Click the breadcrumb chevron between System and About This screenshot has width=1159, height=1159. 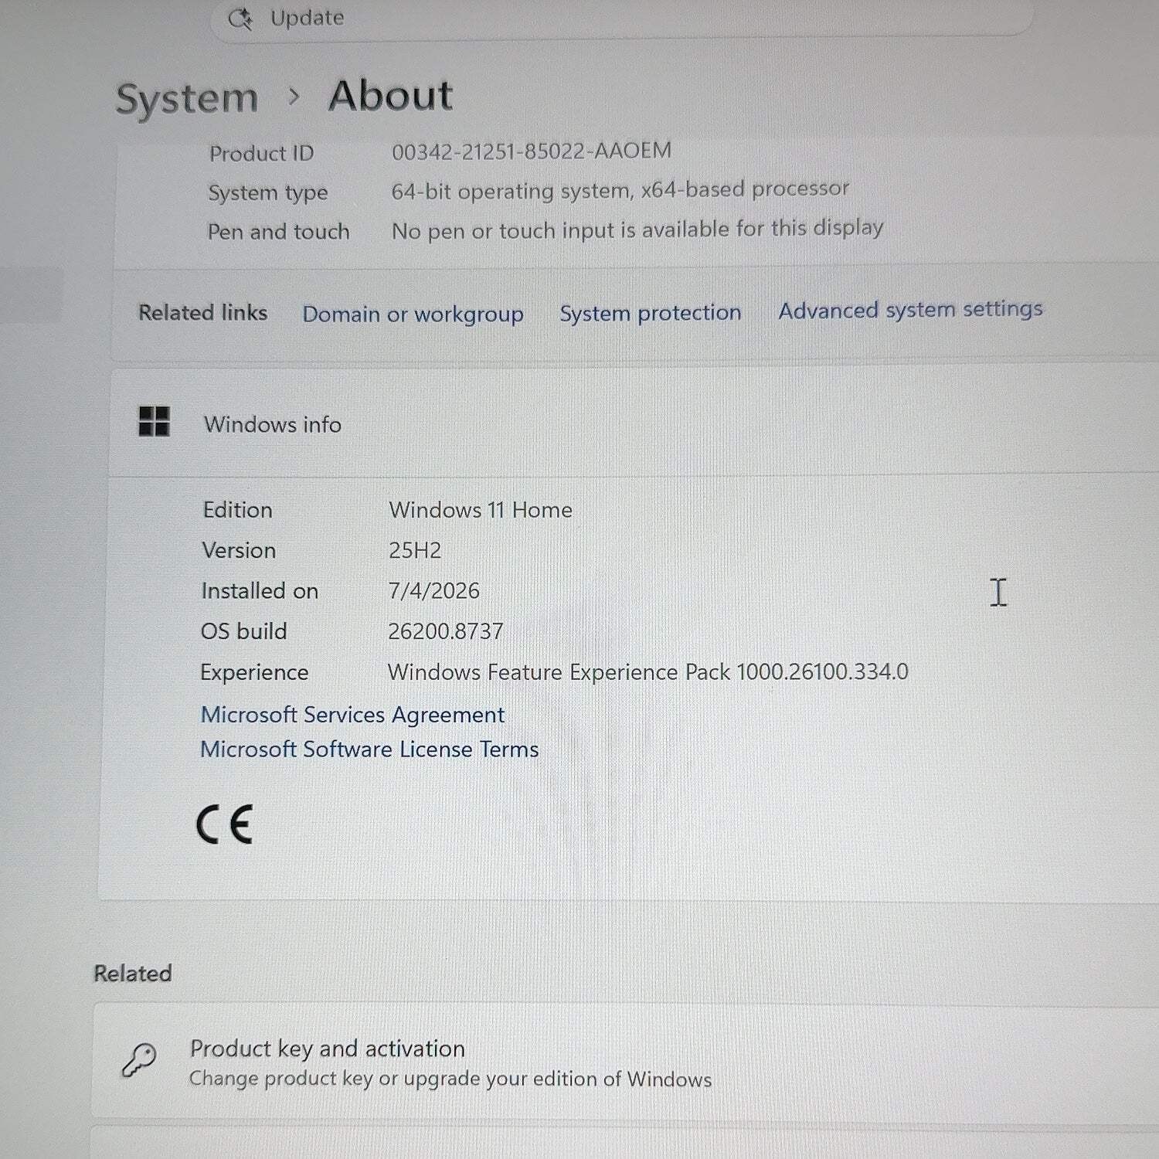click(x=294, y=97)
